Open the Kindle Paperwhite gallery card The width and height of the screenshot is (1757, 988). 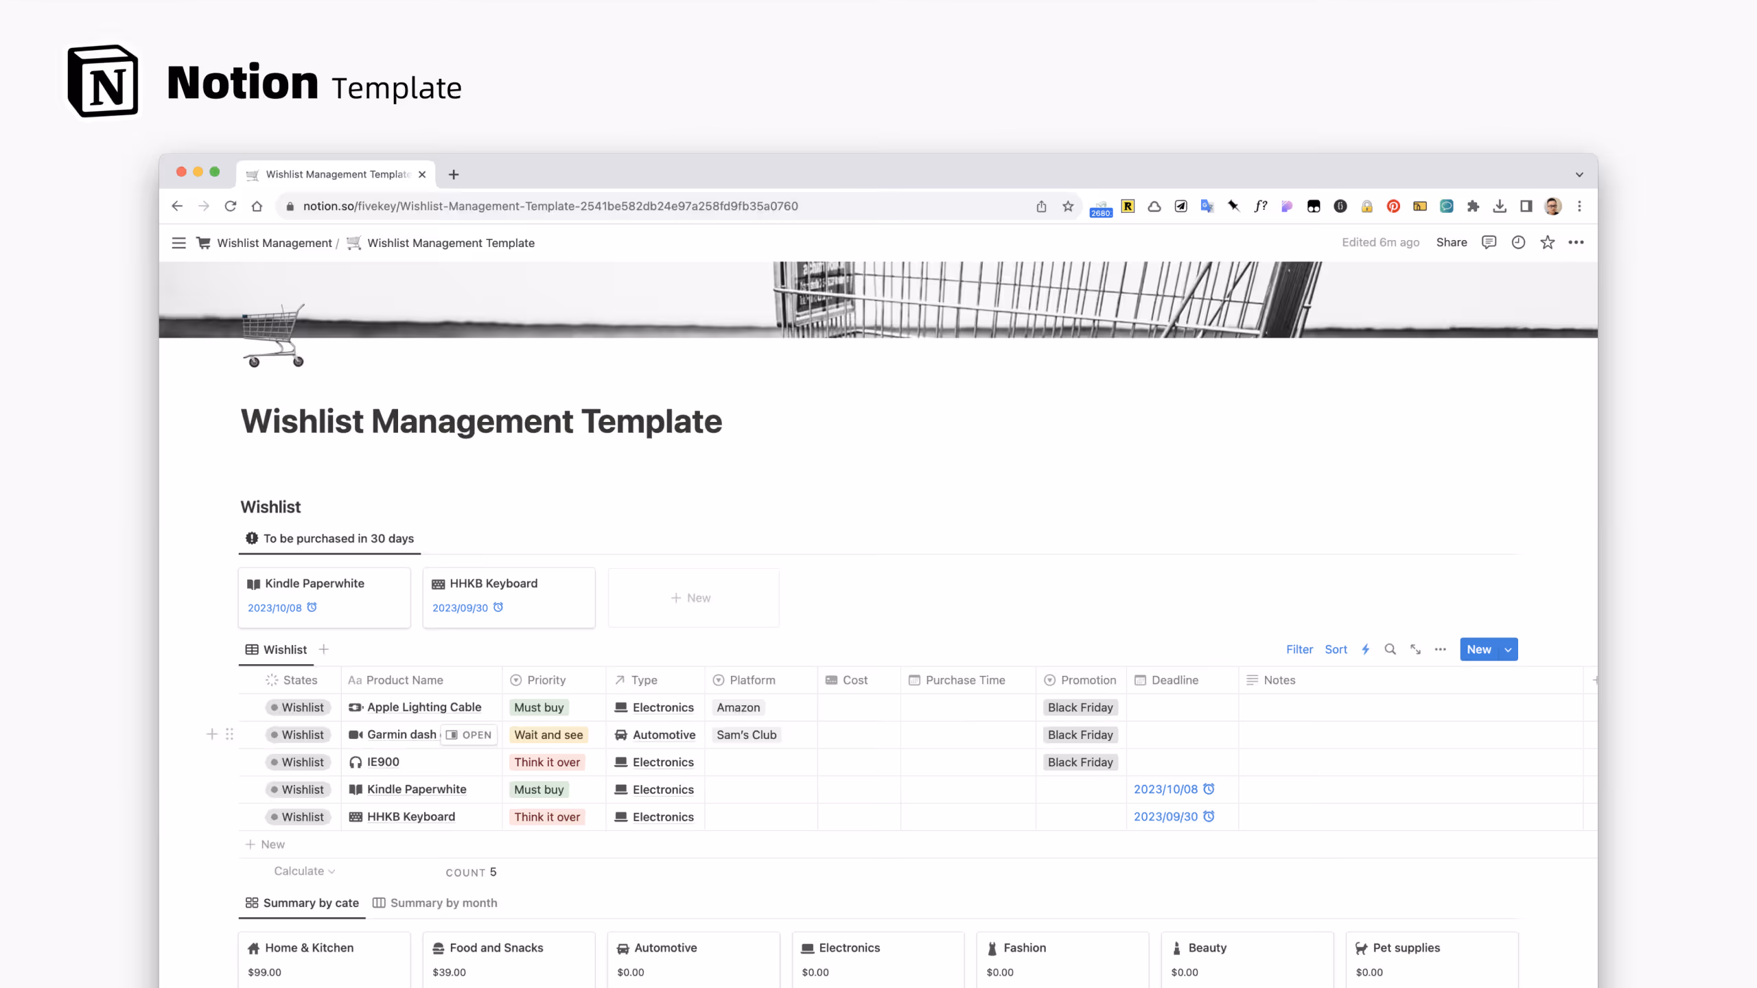tap(324, 597)
